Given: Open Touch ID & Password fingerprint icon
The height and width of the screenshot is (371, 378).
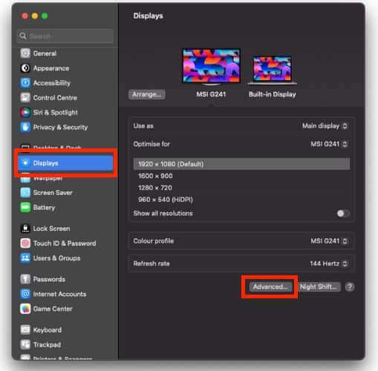Looking at the screenshot, I should point(25,243).
